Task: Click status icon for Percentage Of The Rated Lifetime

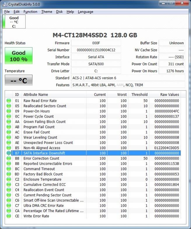Action: 9,211
